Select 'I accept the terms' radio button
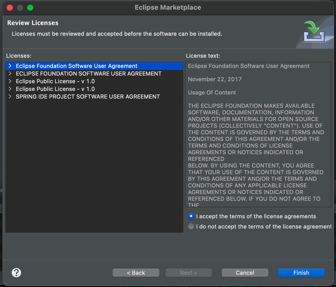This screenshot has height=287, width=336. [x=191, y=216]
